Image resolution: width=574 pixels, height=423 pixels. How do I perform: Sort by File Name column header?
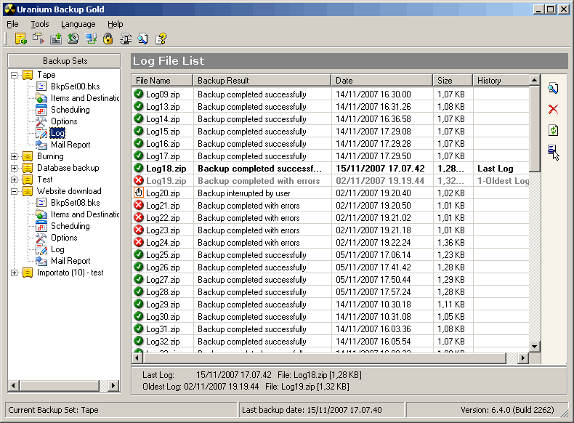(162, 80)
